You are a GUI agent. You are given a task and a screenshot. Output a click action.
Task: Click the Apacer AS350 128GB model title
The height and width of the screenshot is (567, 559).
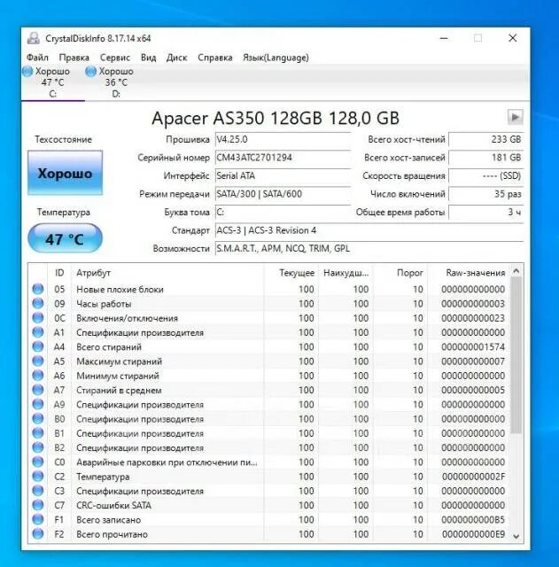pos(276,118)
